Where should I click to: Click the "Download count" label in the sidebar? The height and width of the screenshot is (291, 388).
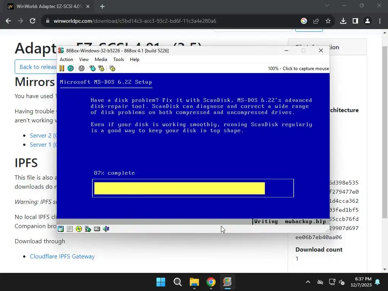(x=319, y=249)
